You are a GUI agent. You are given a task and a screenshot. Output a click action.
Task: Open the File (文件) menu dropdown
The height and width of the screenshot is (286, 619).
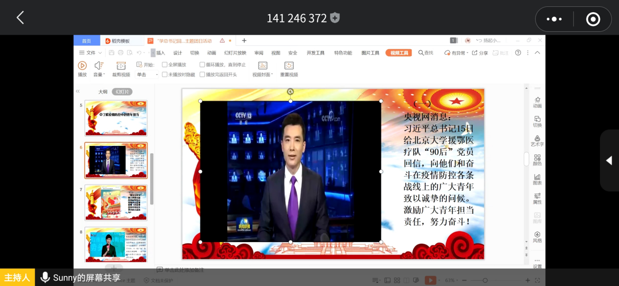[91, 53]
